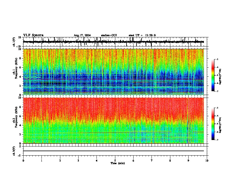Screen dimensions: 233x180
Task: Click the "8" tick on ch.1 frequency axis
Action: tap(21, 58)
